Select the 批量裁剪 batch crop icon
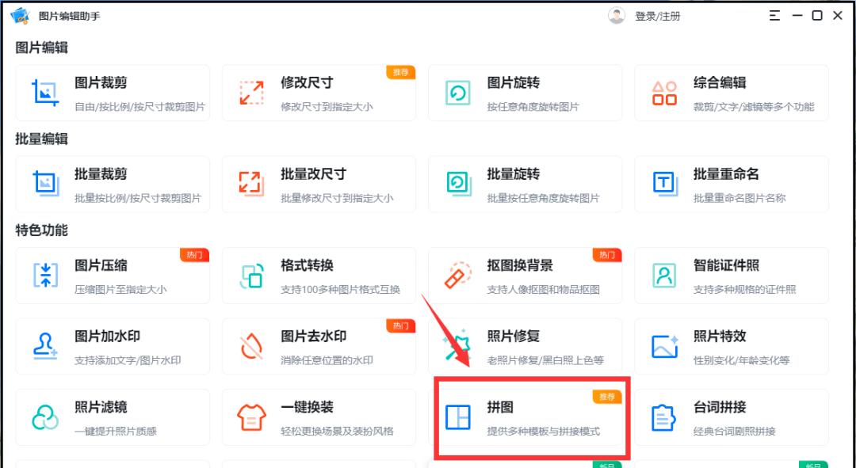 coord(45,184)
